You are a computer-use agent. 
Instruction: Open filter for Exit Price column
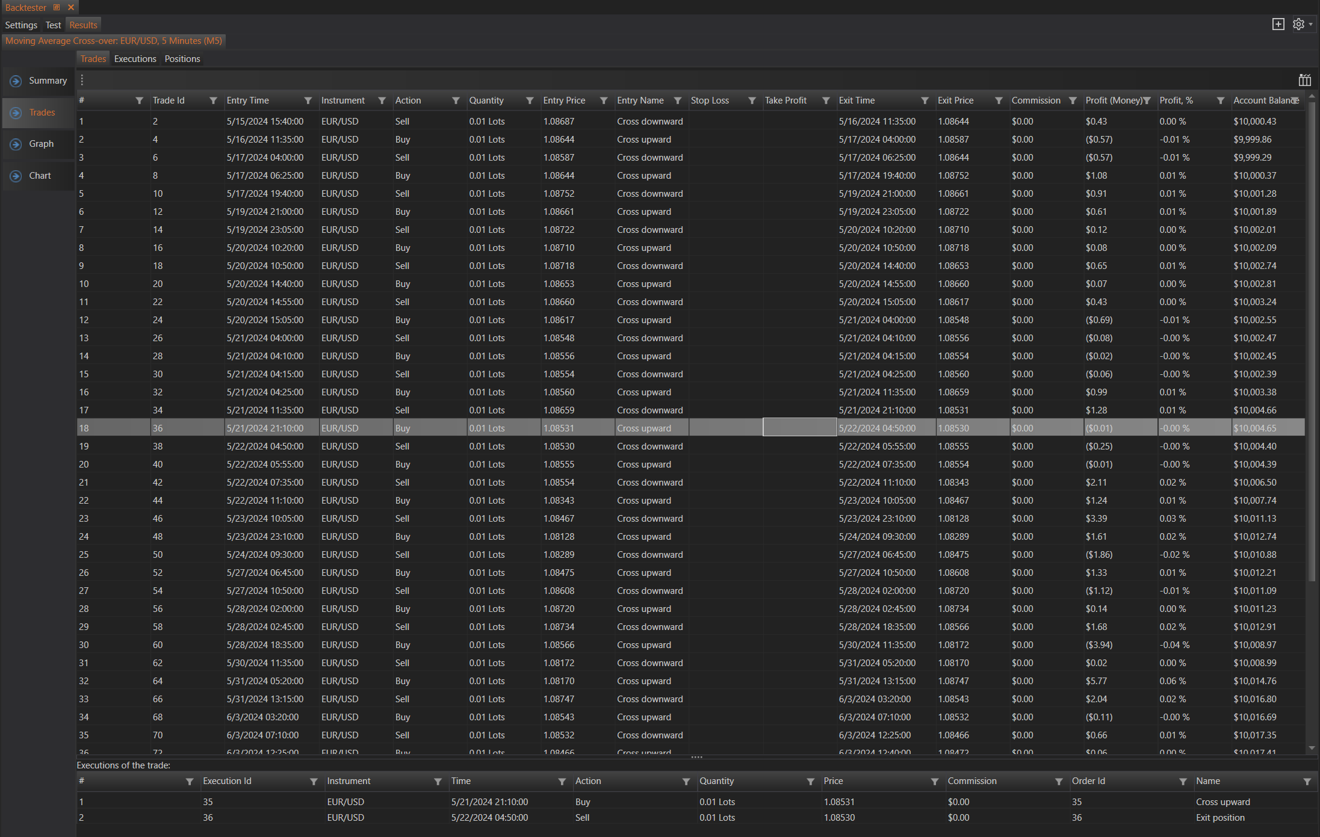999,100
